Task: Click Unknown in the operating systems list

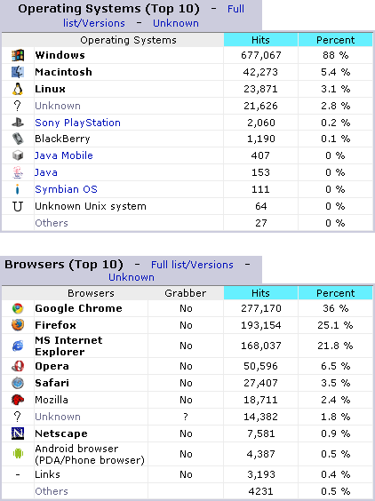Action: 58,106
